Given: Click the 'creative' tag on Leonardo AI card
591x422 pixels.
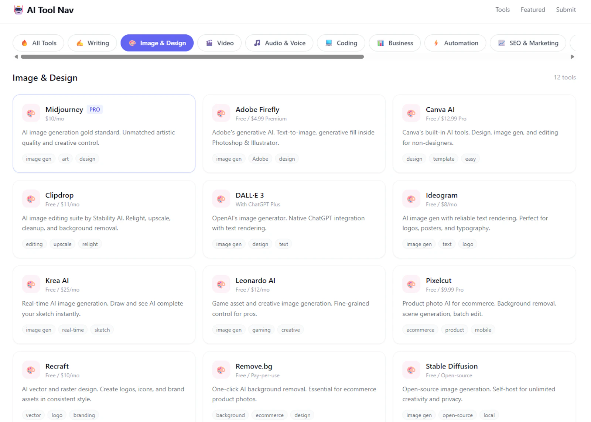Looking at the screenshot, I should coord(291,330).
